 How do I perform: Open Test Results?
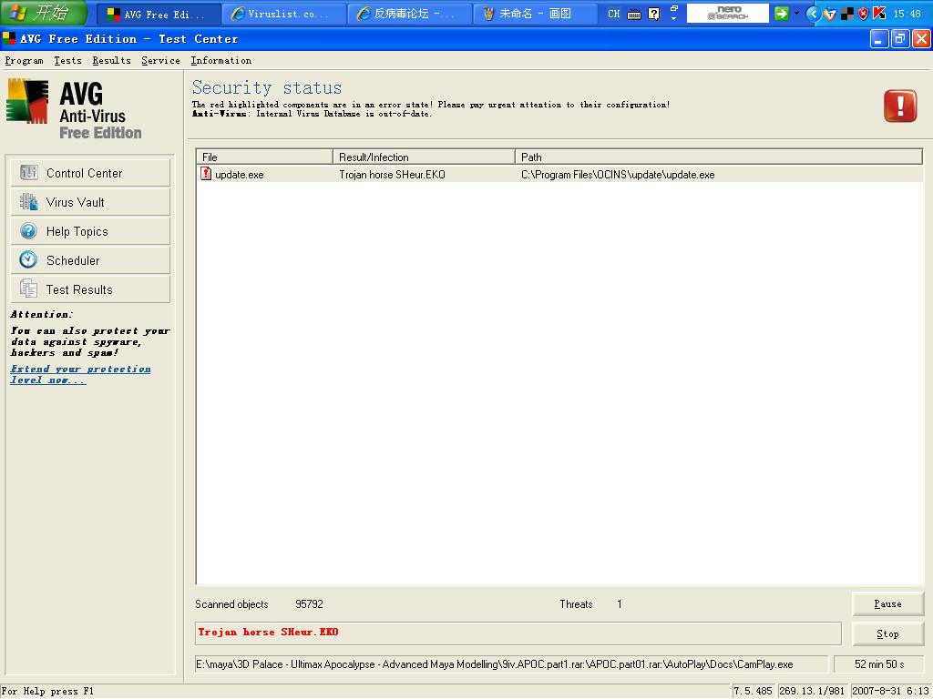click(x=90, y=289)
